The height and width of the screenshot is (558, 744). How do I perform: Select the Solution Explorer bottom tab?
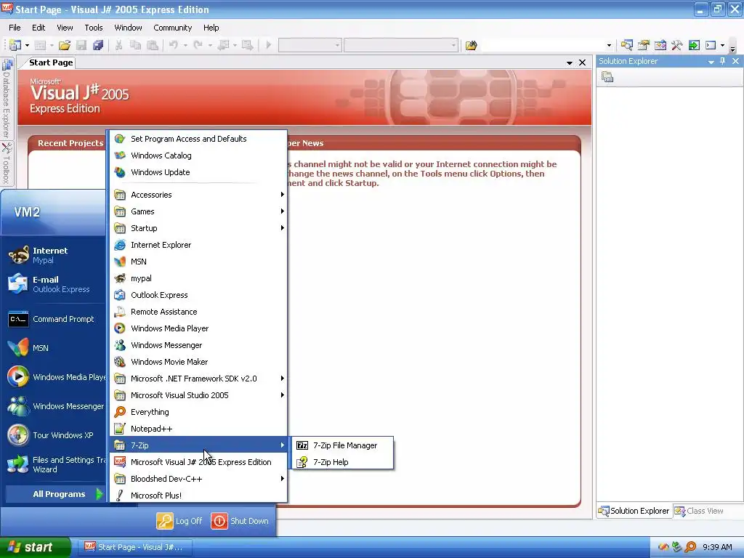point(634,511)
